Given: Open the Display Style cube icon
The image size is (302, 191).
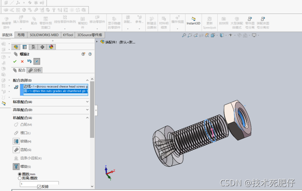Looking at the screenshot, I should [222, 35].
